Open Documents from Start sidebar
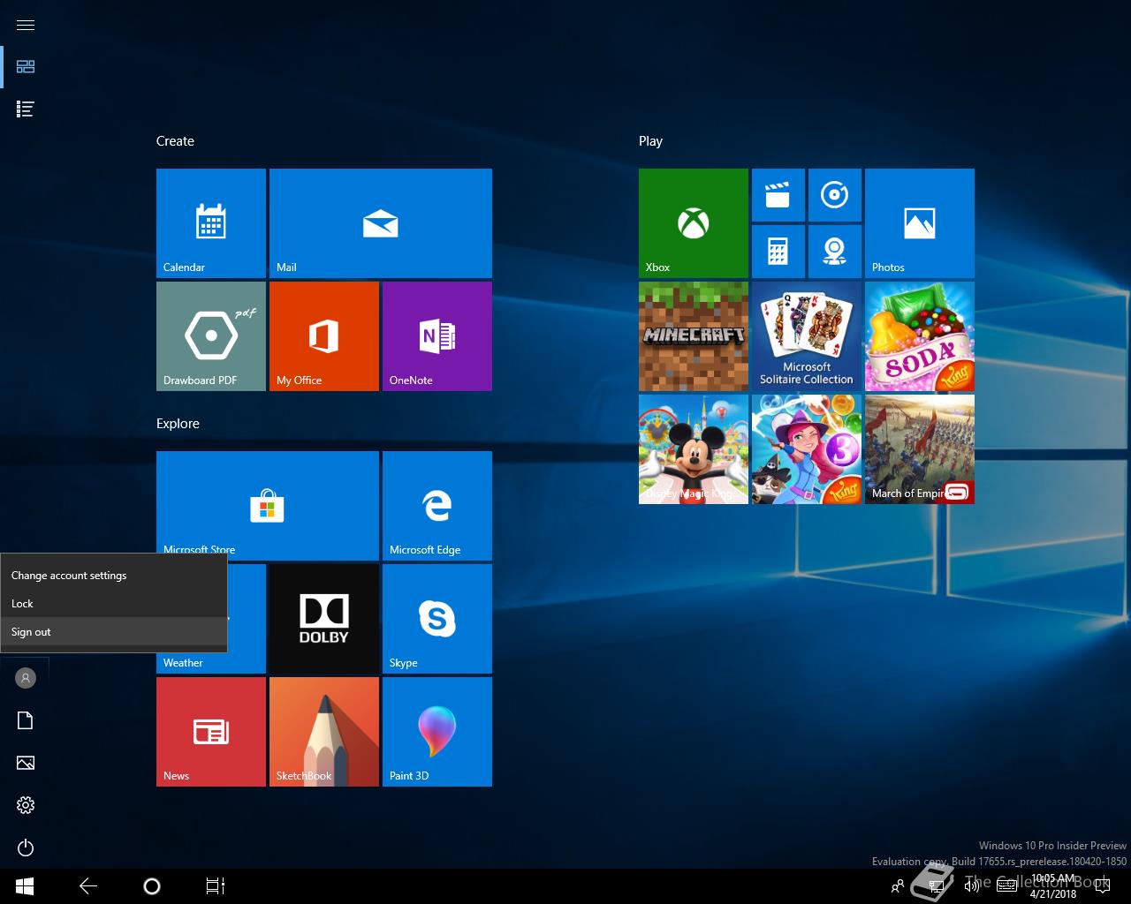This screenshot has width=1131, height=904. pyautogui.click(x=26, y=720)
